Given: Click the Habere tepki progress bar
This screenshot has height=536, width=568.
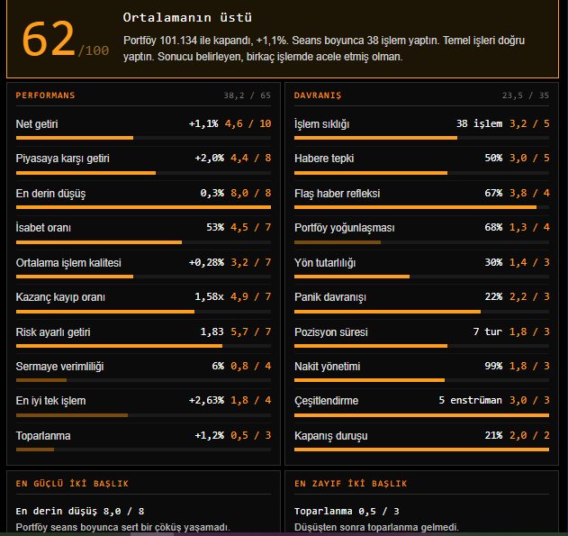Looking at the screenshot, I should tap(421, 173).
